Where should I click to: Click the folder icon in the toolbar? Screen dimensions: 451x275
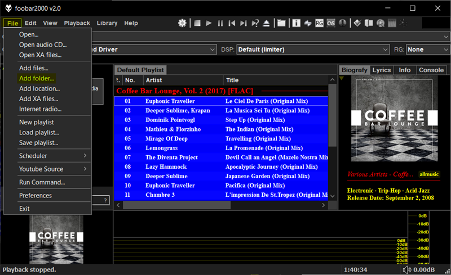281,23
